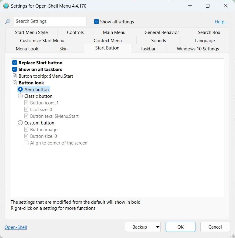
Task: Click the Button text setting icon
Action: tap(26, 116)
